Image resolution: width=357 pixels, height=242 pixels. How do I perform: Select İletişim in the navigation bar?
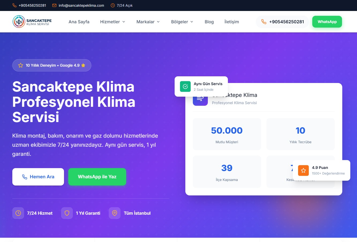pyautogui.click(x=231, y=22)
